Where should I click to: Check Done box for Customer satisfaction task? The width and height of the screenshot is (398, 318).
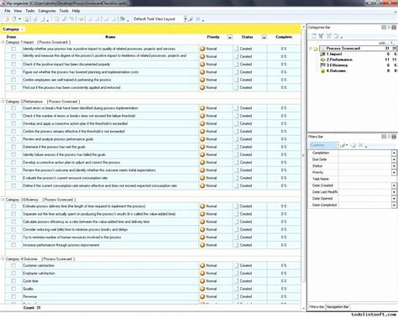click(13, 265)
